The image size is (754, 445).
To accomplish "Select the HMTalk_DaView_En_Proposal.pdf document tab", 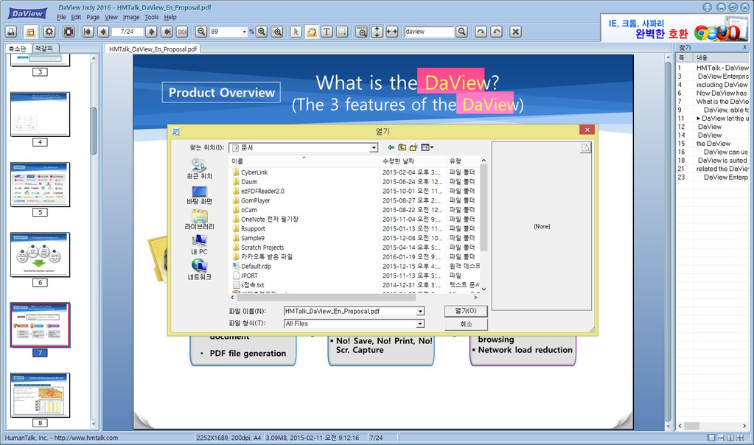I will pyautogui.click(x=153, y=49).
